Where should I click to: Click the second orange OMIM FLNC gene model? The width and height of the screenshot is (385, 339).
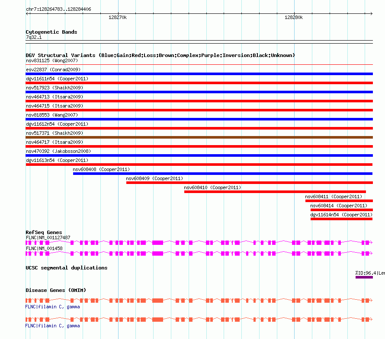point(199,320)
